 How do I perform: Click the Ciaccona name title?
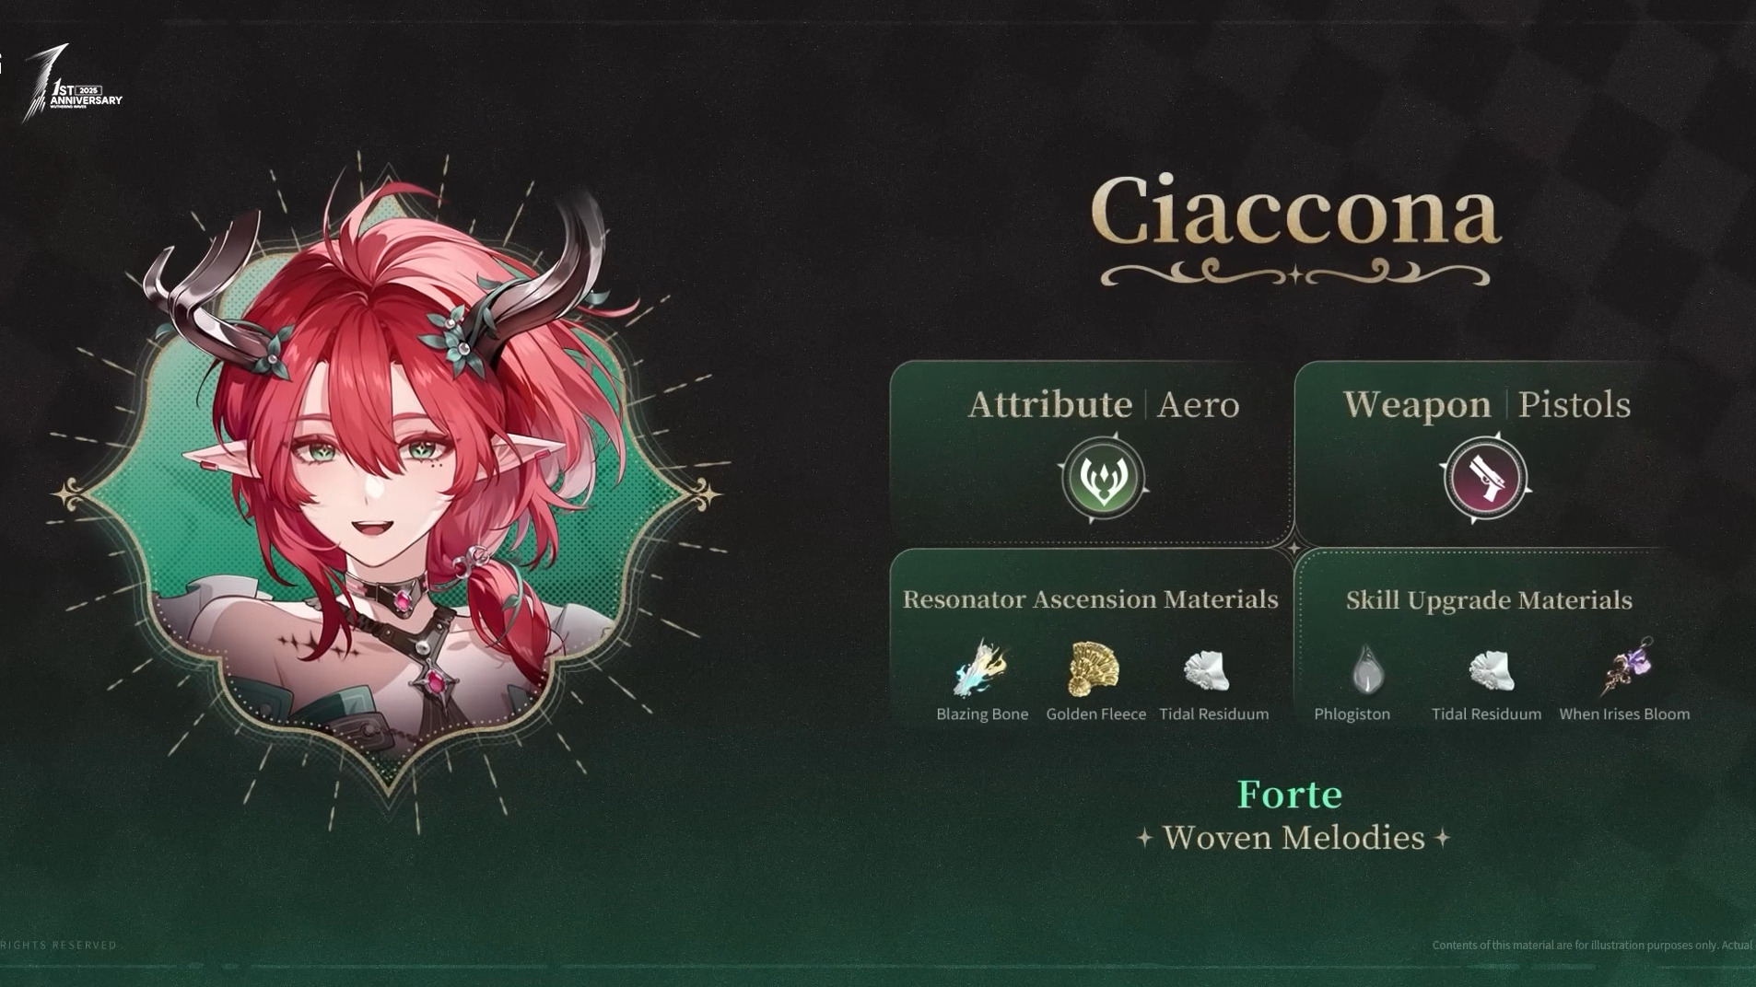(1295, 211)
